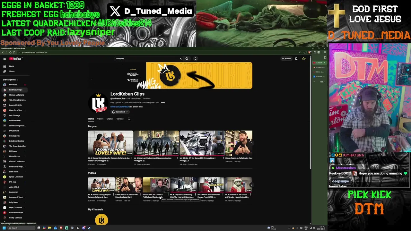Play the 'Move Away' Insane Solo Escape video
Image resolution: width=411 pixels, height=231 pixels.
(x=211, y=185)
